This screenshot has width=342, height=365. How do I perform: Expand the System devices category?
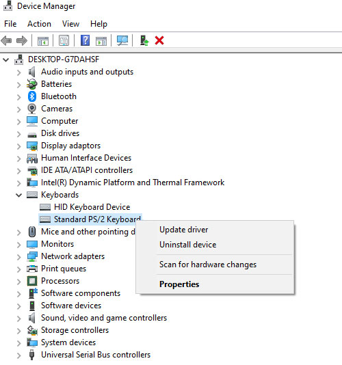click(x=19, y=343)
